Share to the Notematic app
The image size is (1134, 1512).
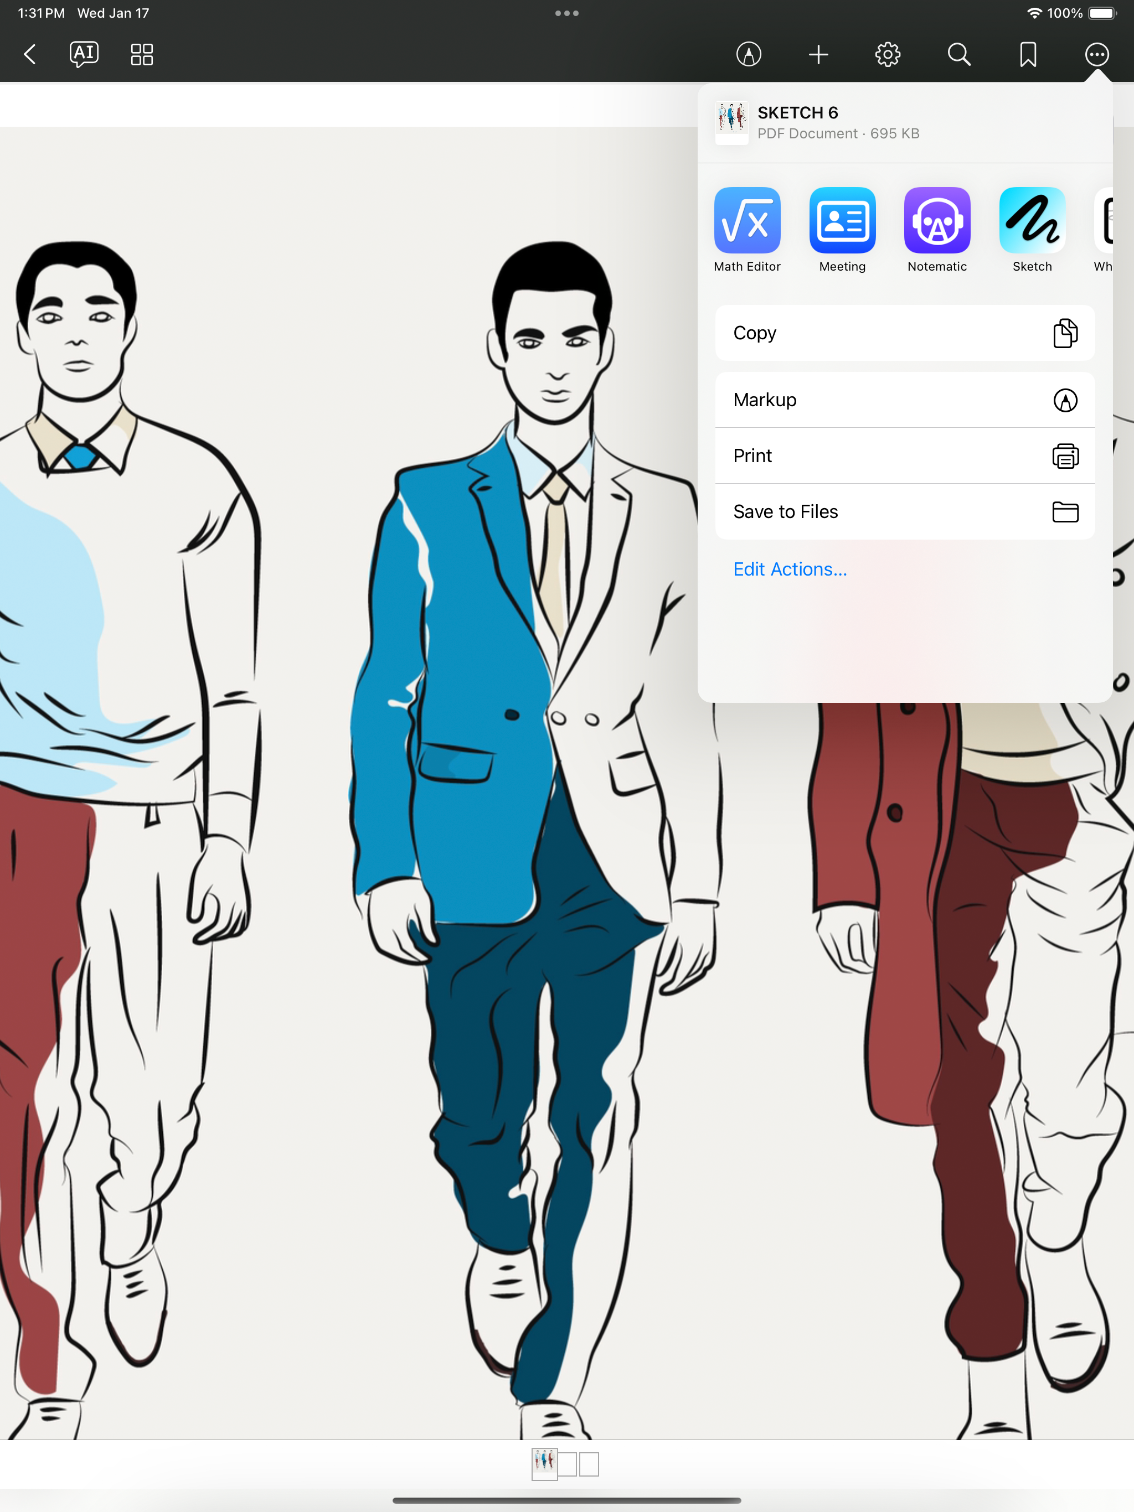(936, 230)
